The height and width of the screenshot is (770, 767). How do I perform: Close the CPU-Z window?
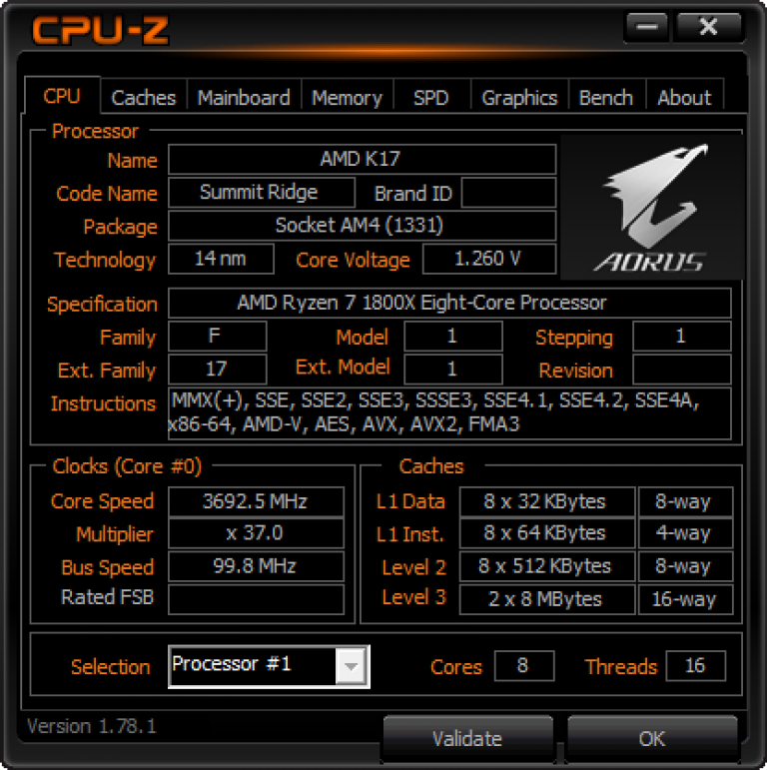708,27
